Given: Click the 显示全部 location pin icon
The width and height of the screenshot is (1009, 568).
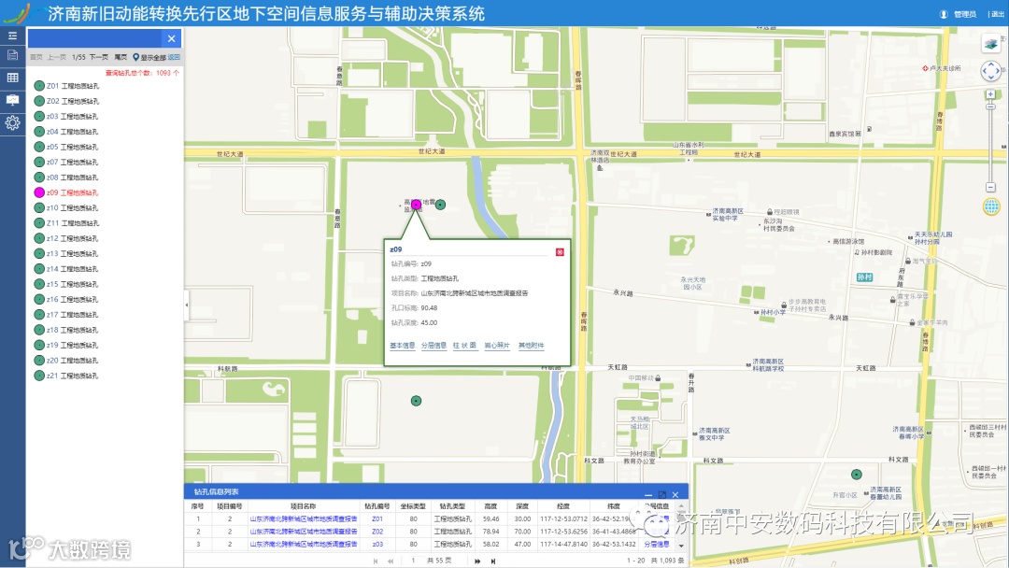Looking at the screenshot, I should [x=135, y=57].
